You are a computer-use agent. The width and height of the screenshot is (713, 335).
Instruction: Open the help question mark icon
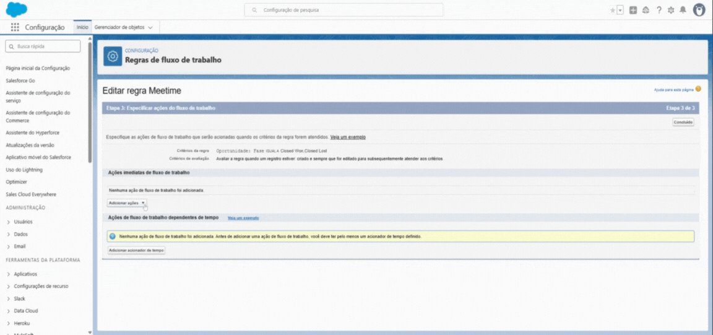point(659,10)
